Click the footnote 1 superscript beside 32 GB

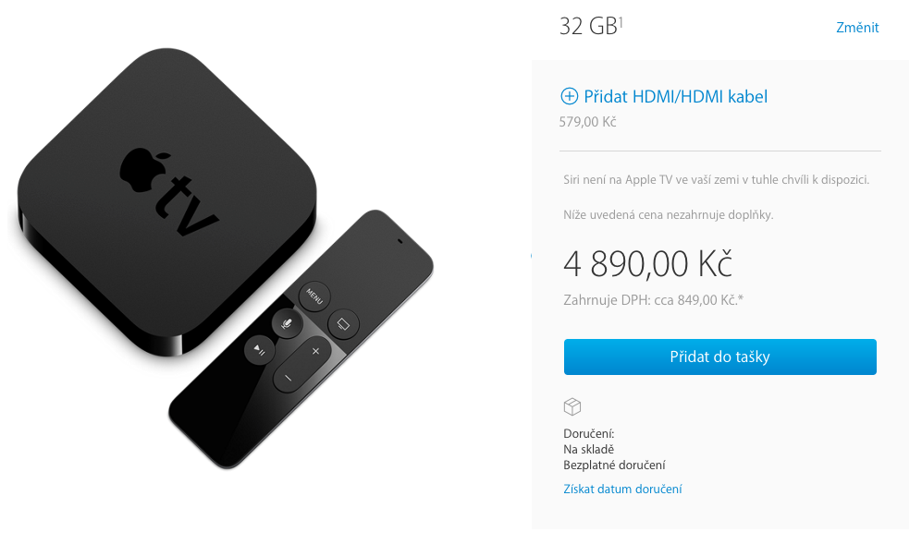pos(621,21)
